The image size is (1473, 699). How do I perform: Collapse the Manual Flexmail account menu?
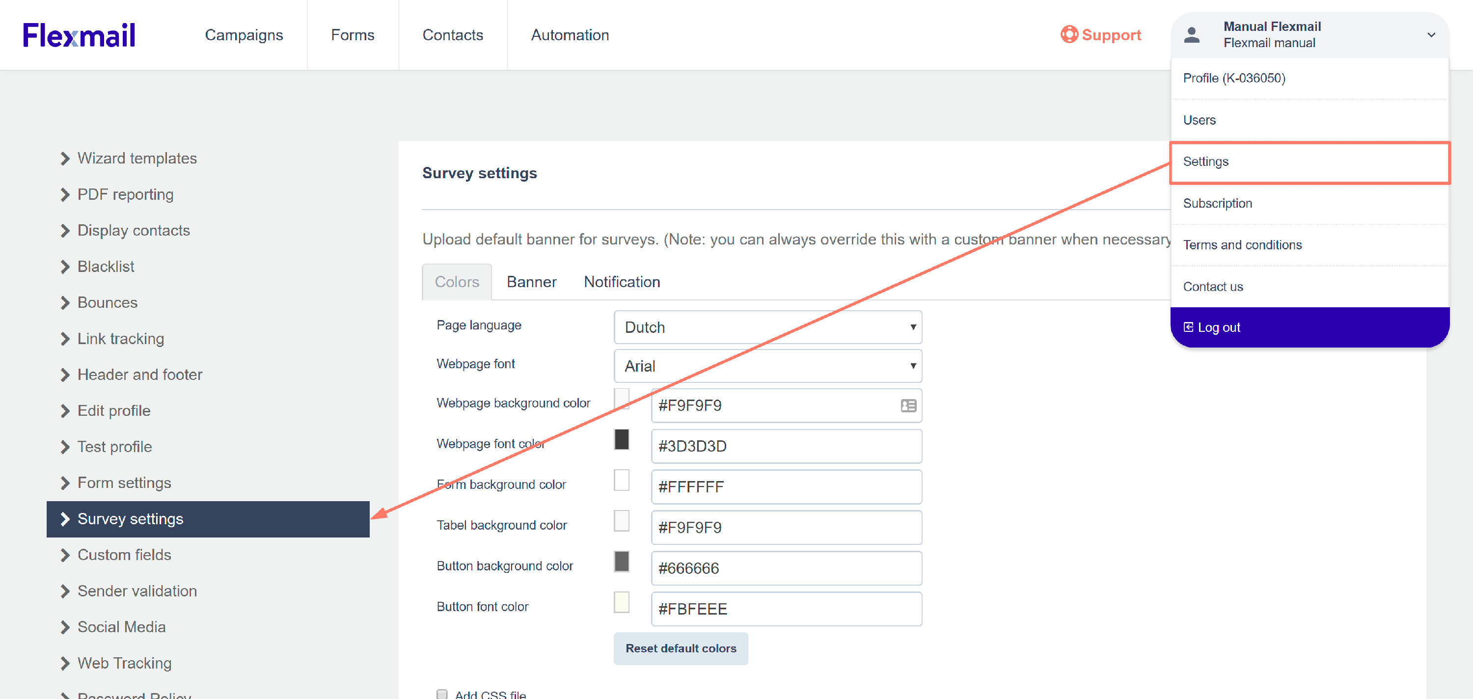tap(1431, 35)
